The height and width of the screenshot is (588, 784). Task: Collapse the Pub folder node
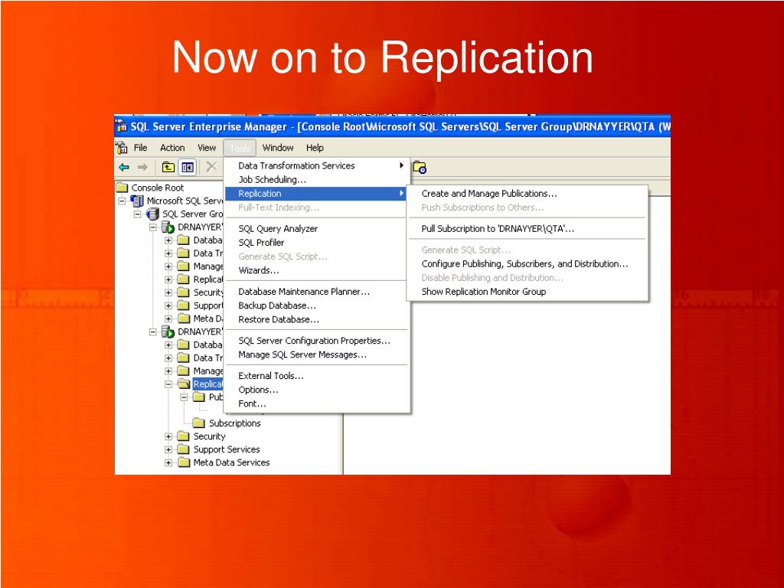pyautogui.click(x=184, y=397)
